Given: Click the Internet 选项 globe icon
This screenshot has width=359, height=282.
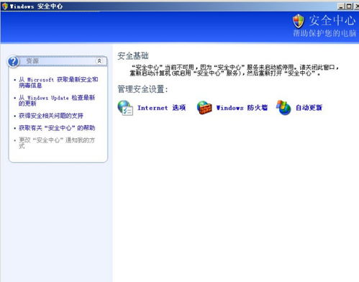Looking at the screenshot, I should point(125,108).
